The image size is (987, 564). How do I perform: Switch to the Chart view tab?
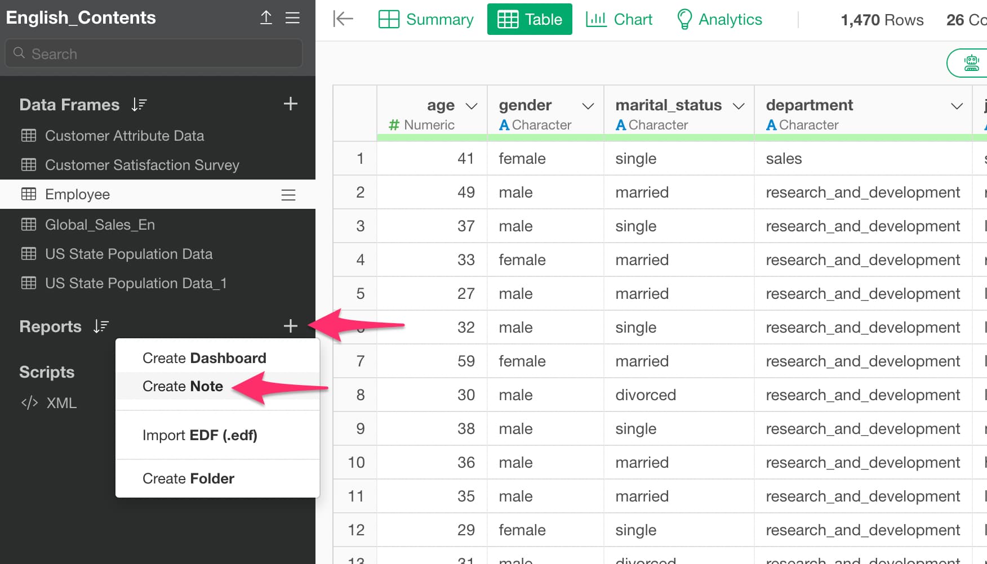point(619,19)
